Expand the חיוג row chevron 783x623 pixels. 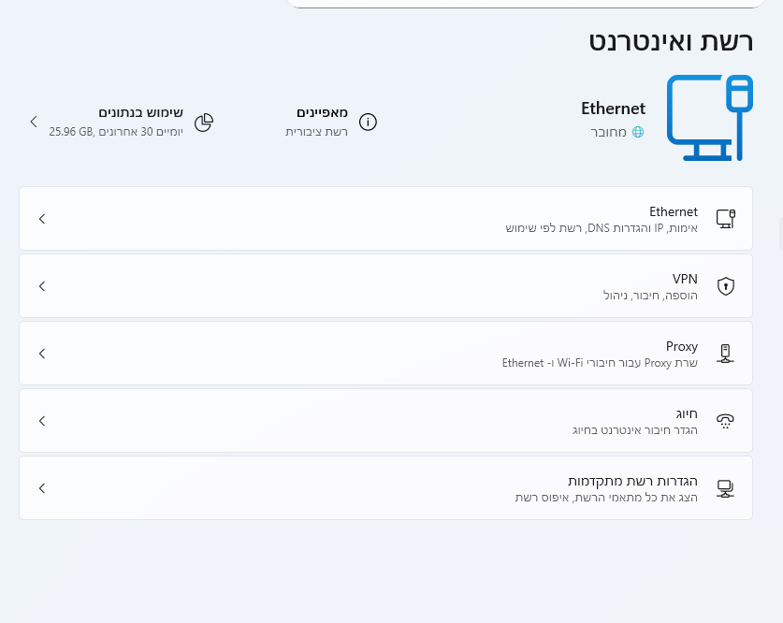pyautogui.click(x=42, y=421)
